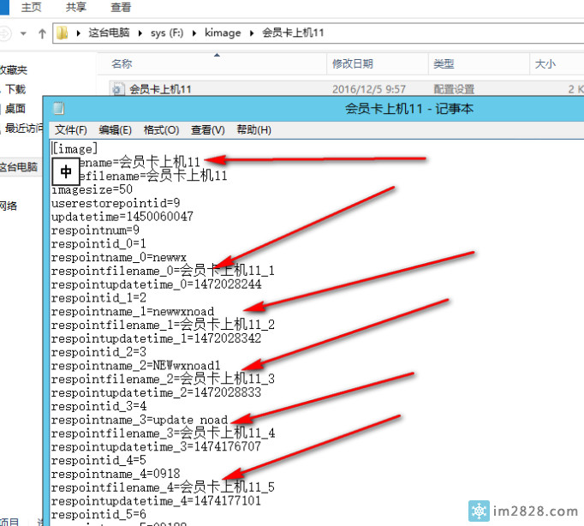Open 桌面 in the Explorer sidebar
The width and height of the screenshot is (584, 526).
coord(15,109)
